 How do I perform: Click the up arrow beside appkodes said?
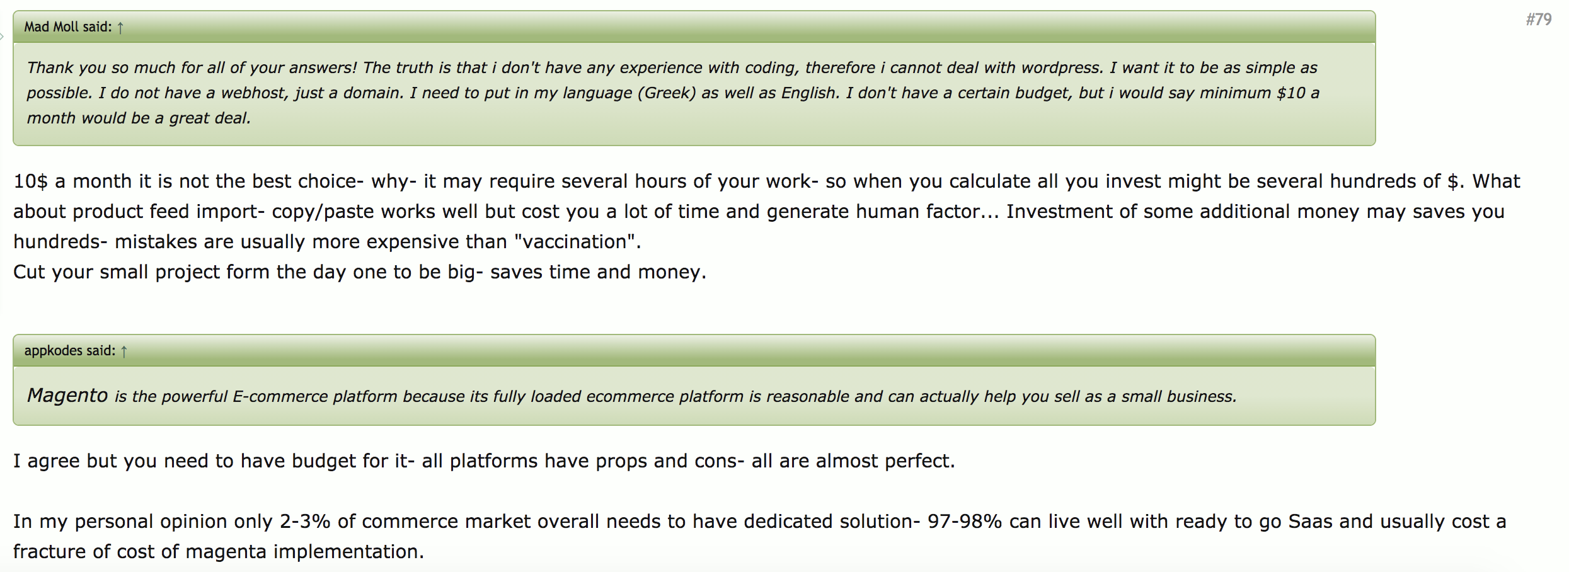point(124,351)
